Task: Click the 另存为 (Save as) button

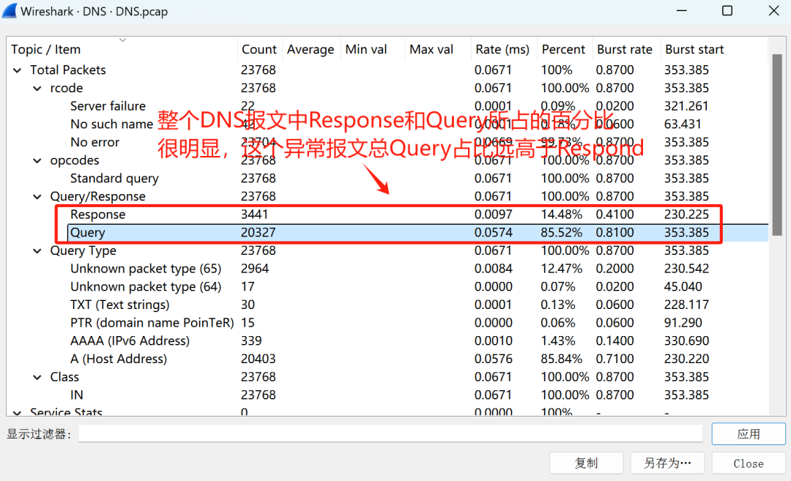Action: [x=667, y=463]
